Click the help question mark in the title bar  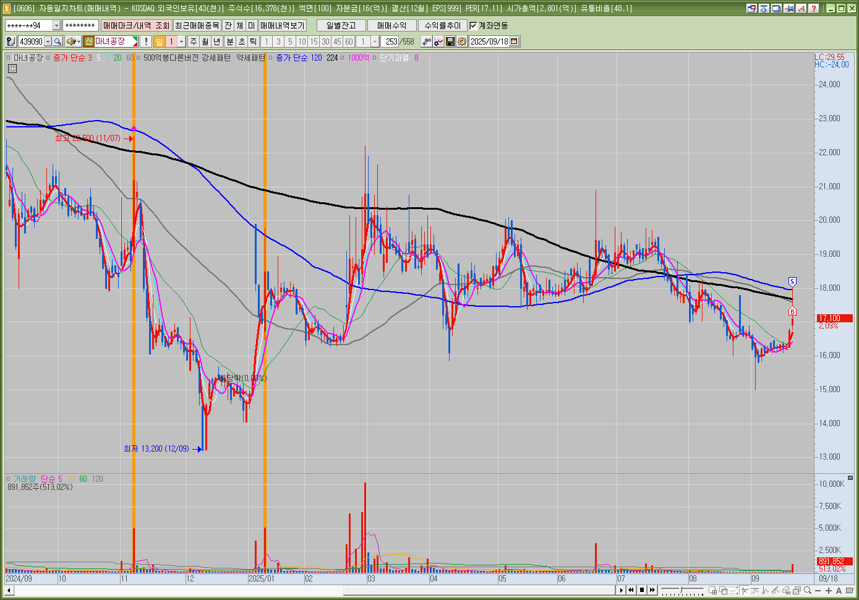pyautogui.click(x=813, y=8)
